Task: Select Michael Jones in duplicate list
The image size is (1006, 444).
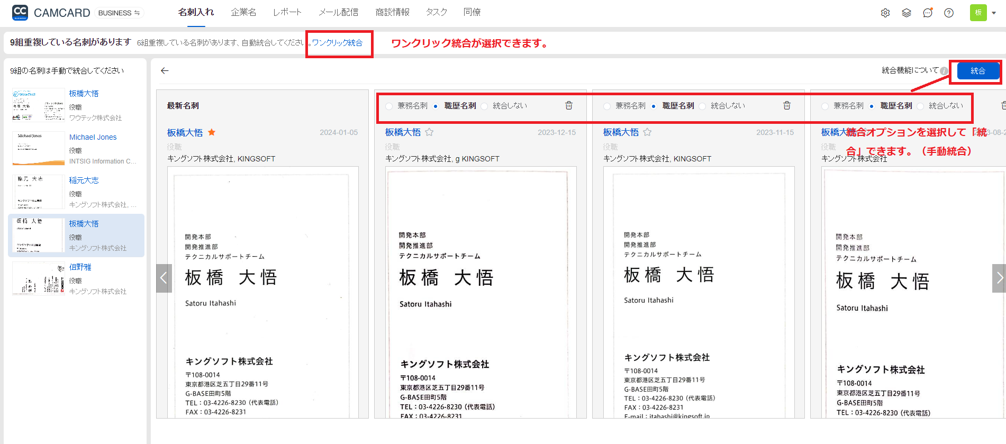Action: coord(76,149)
